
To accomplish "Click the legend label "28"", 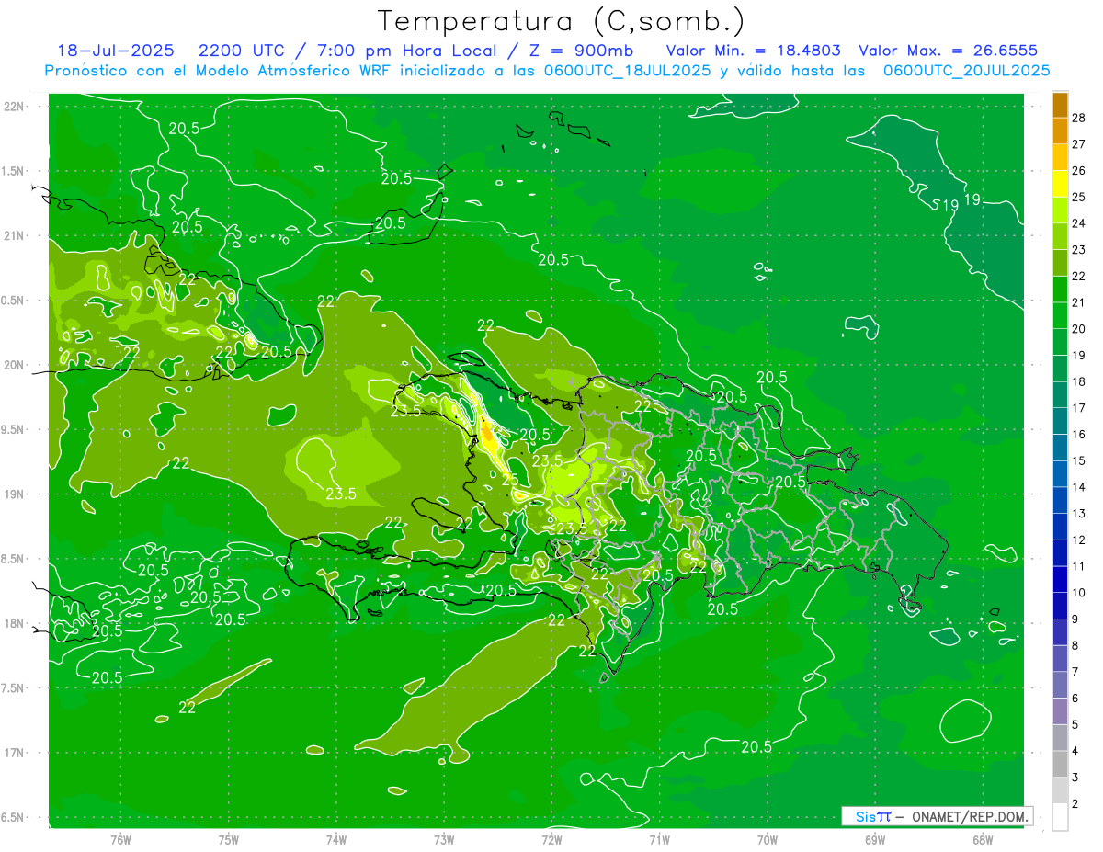I will click(x=1078, y=118).
